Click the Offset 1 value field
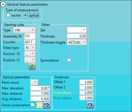 point(86,82)
